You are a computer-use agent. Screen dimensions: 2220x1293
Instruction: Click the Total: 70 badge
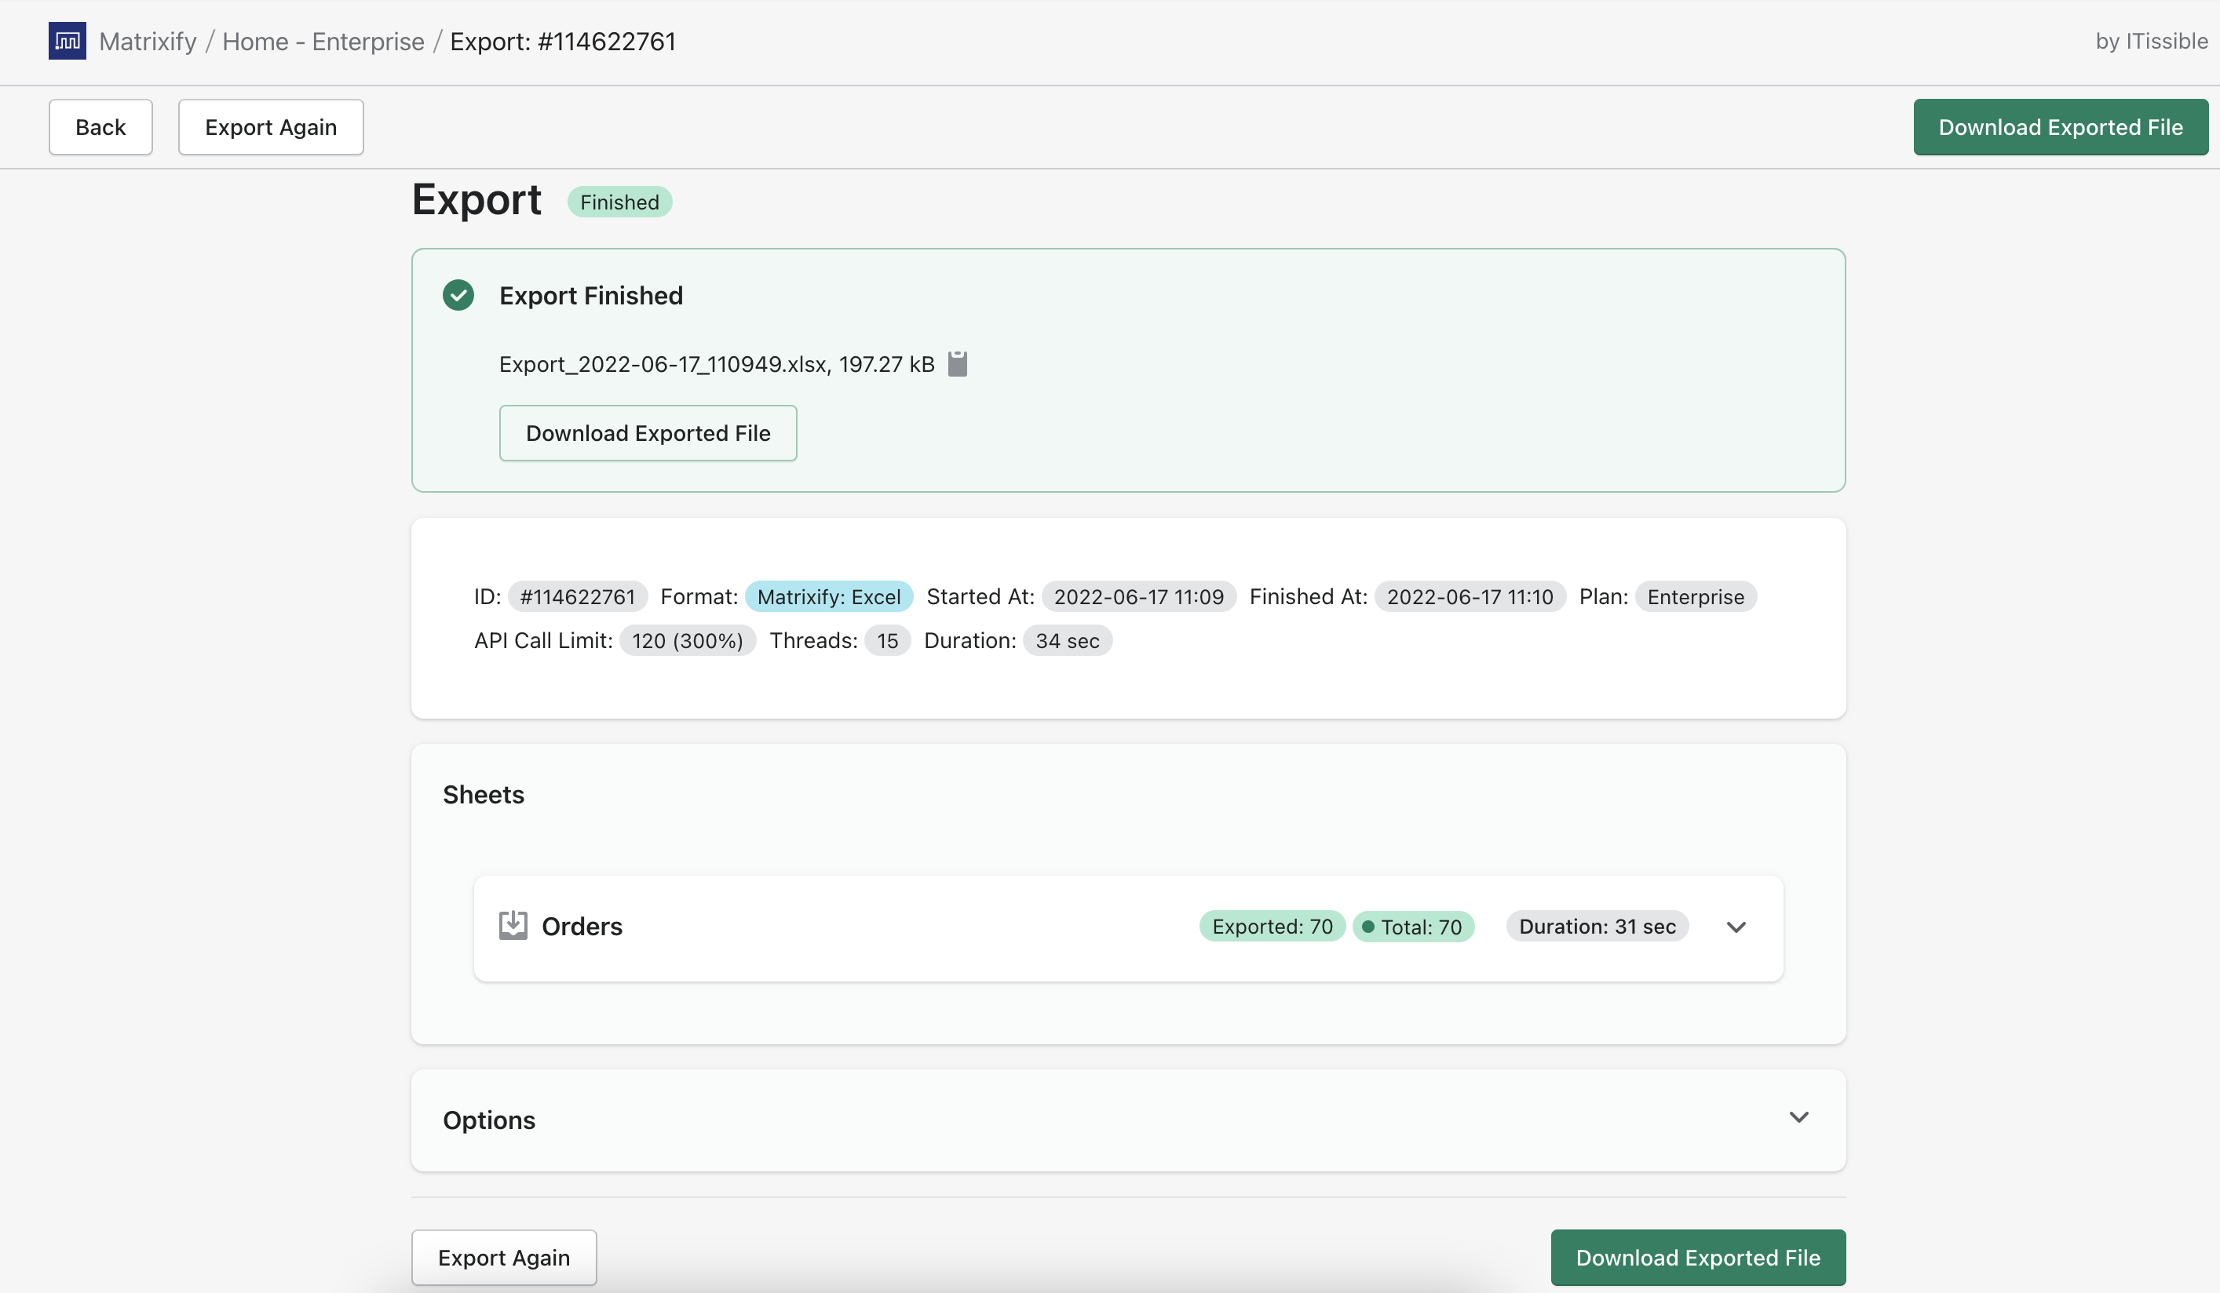[1413, 926]
